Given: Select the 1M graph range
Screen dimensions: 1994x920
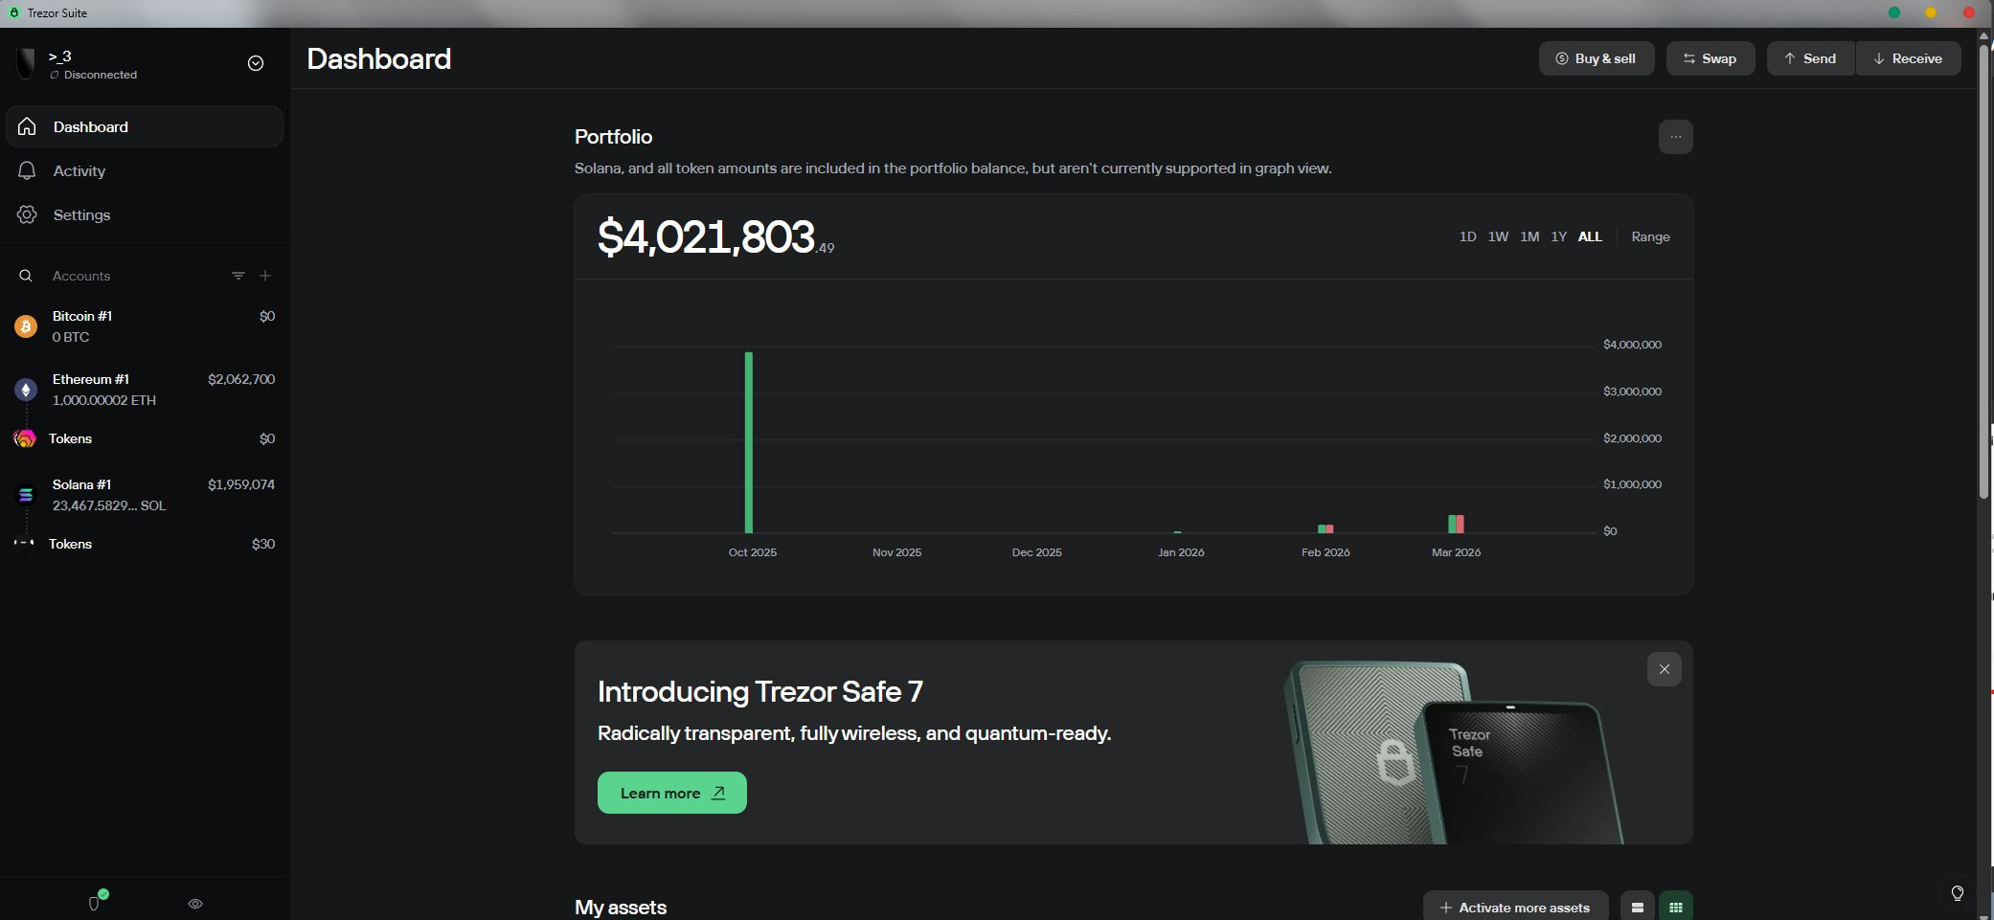Looking at the screenshot, I should click(x=1529, y=236).
